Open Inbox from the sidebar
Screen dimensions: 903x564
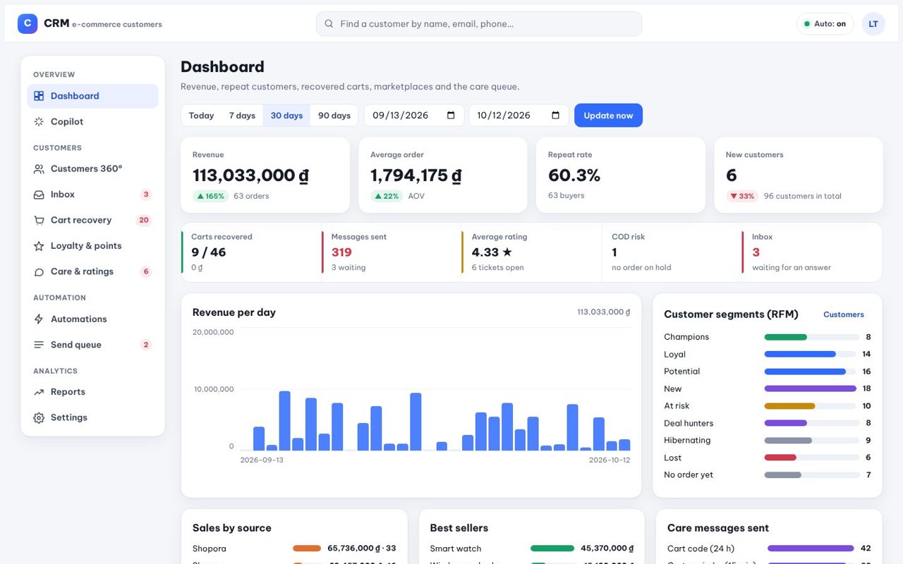click(92, 195)
